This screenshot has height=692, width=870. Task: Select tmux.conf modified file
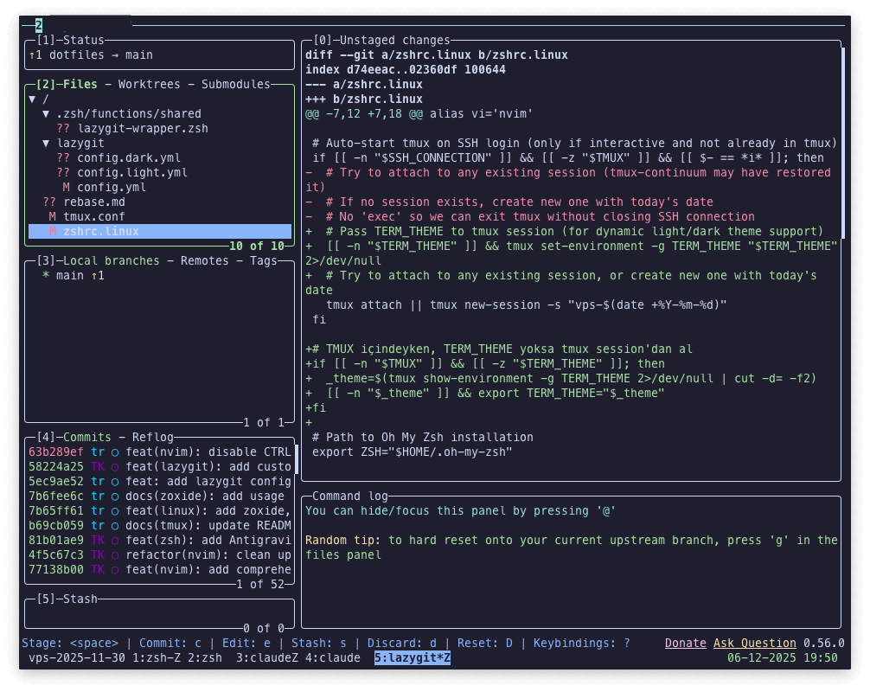pyautogui.click(x=93, y=217)
